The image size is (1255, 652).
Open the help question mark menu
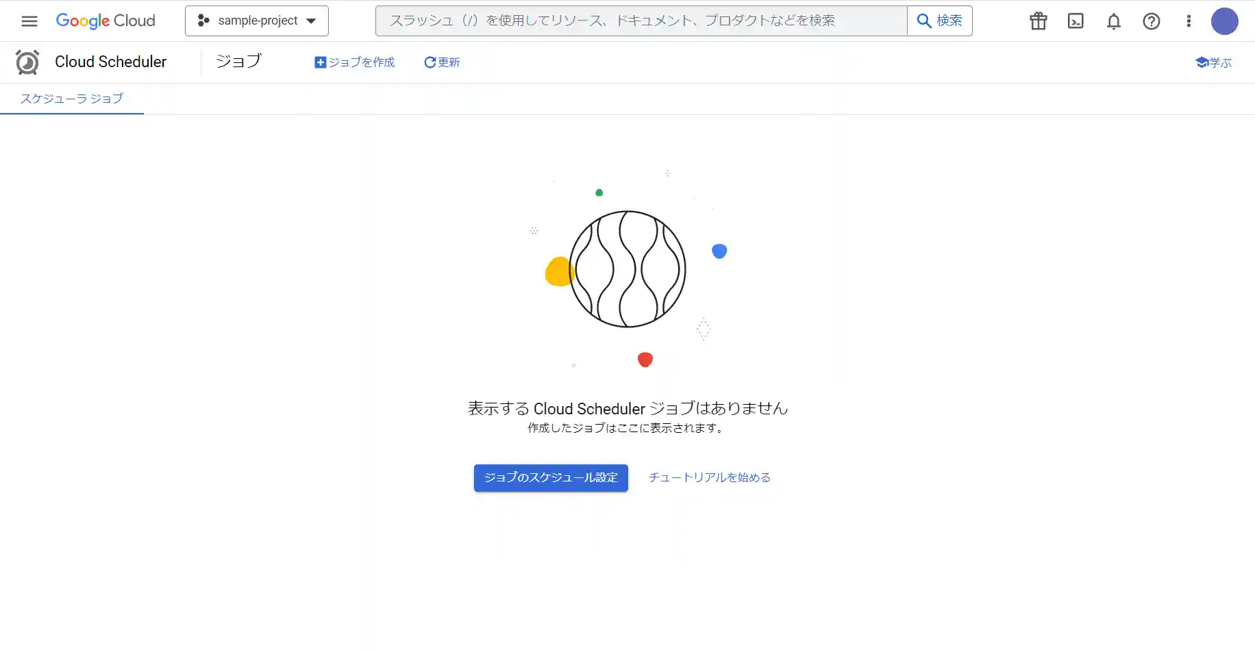(1152, 21)
